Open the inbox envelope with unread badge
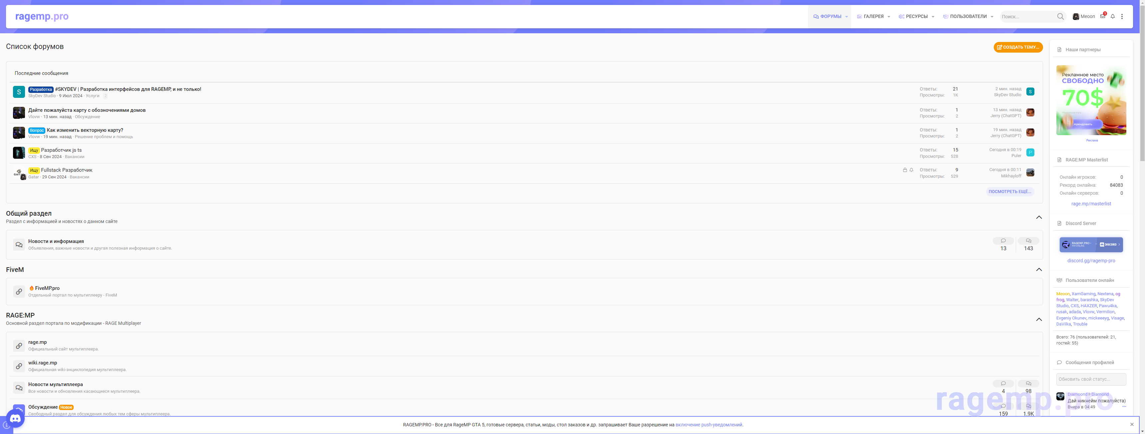 pyautogui.click(x=1102, y=16)
